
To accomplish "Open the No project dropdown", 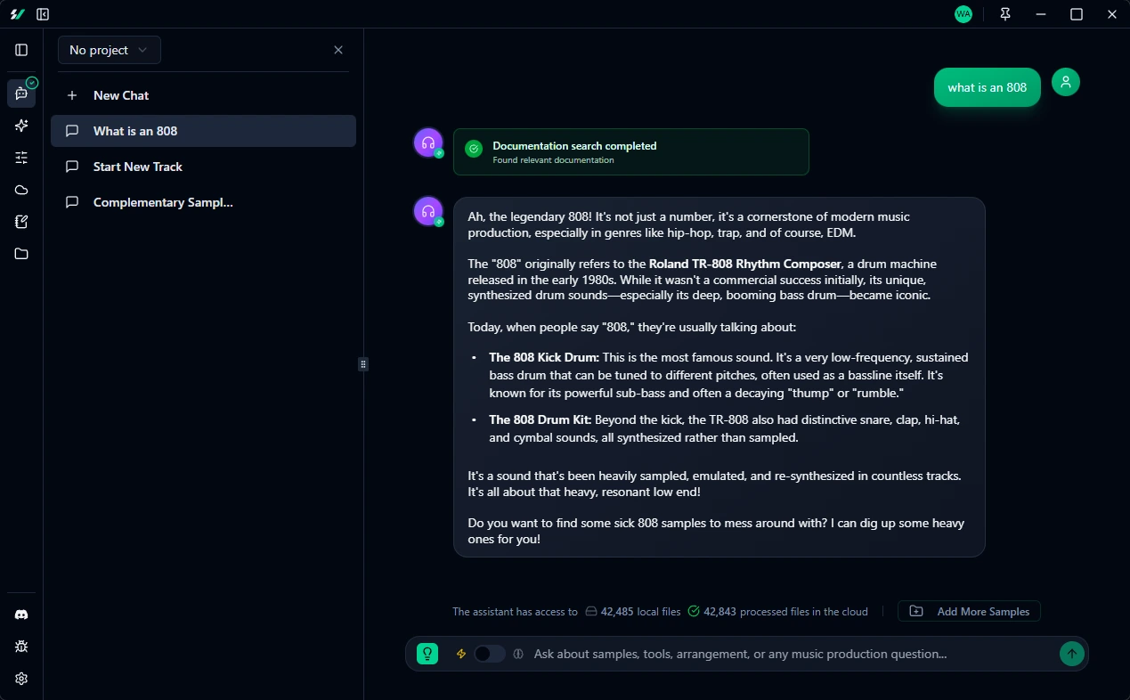I will point(109,50).
